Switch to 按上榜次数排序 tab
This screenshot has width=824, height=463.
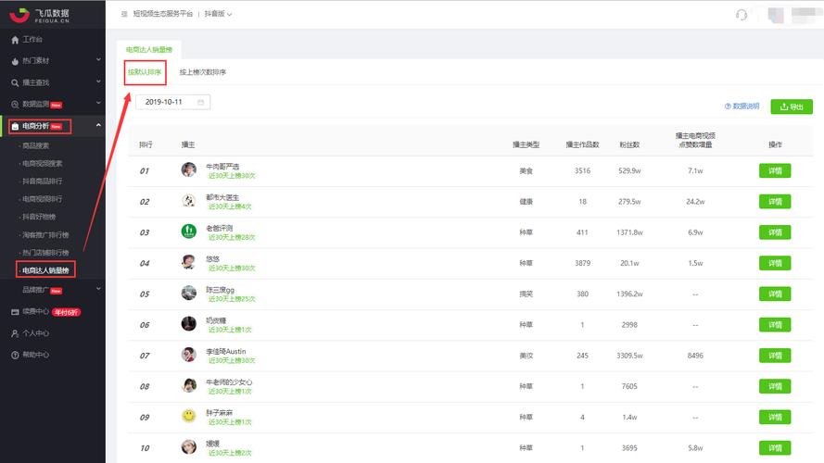tap(203, 72)
